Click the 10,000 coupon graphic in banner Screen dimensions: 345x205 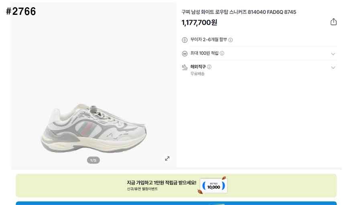click(x=213, y=186)
